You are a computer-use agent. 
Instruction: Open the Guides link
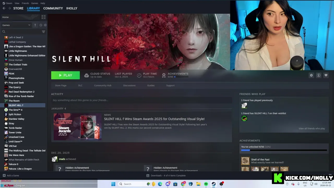(x=151, y=85)
